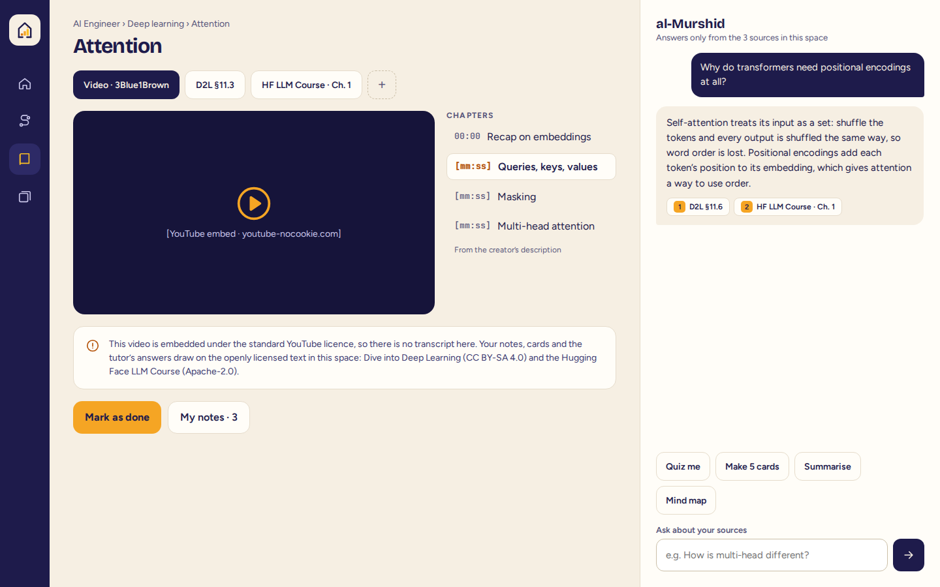
Task: Open the app home logo icon
Action: click(25, 30)
